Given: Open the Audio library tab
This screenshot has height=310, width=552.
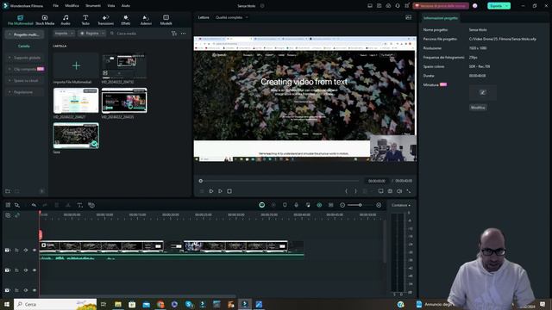Looking at the screenshot, I should tap(66, 20).
